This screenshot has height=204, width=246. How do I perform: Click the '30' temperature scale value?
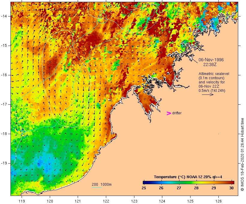231,188
